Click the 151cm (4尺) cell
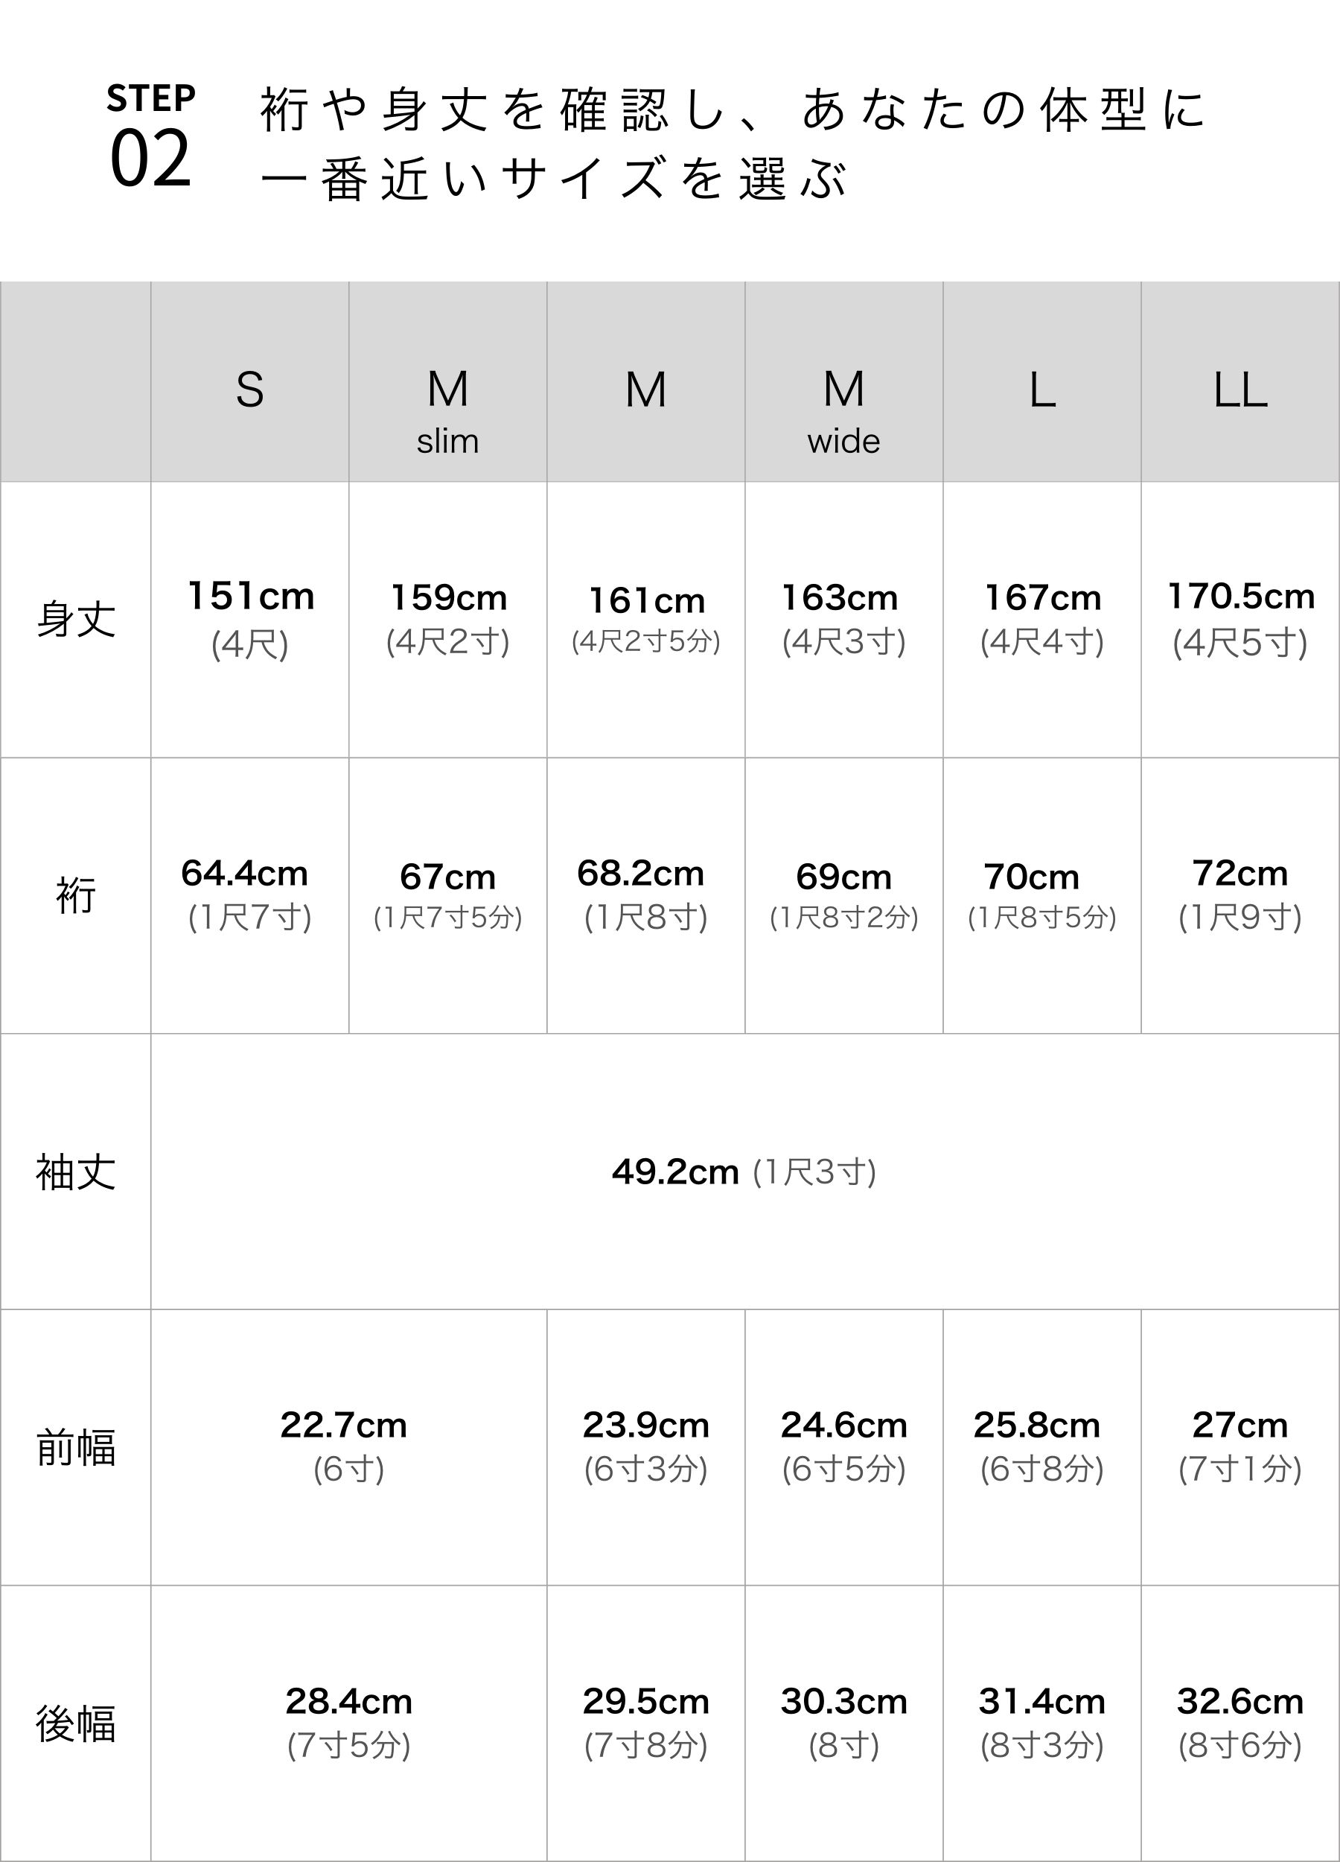This screenshot has height=1862, width=1340. click(x=249, y=619)
